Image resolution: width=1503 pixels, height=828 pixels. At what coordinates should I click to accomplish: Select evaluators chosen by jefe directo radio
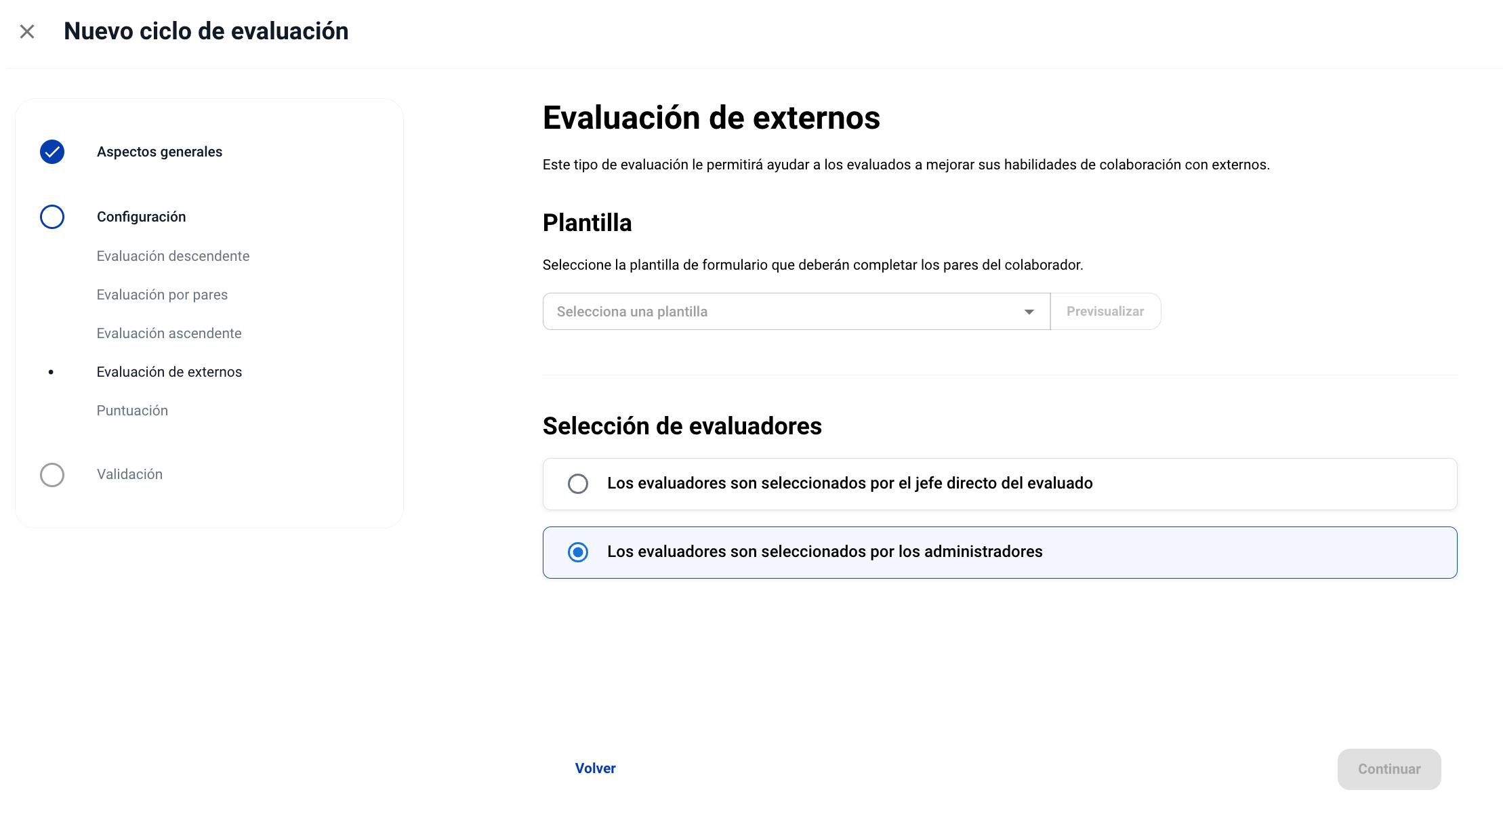(x=578, y=484)
